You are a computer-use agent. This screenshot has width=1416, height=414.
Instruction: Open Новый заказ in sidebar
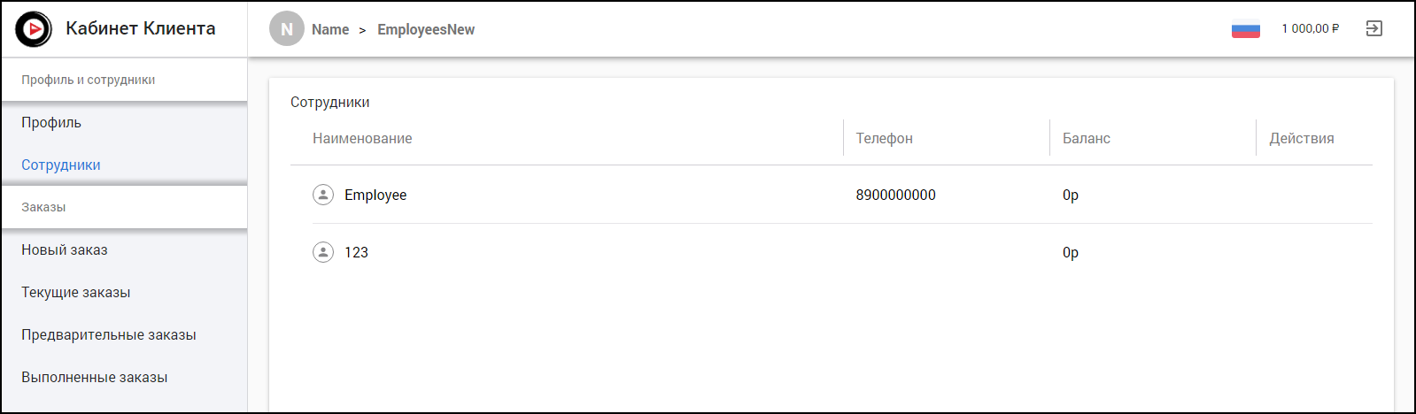click(65, 250)
